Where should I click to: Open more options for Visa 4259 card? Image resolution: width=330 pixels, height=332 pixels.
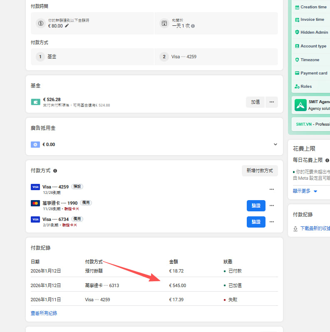coord(272,189)
